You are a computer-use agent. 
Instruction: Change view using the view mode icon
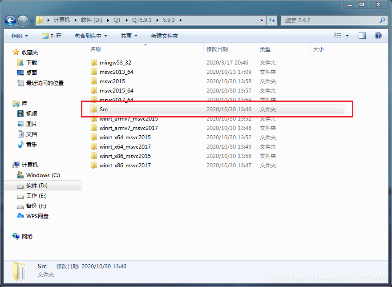click(x=338, y=36)
